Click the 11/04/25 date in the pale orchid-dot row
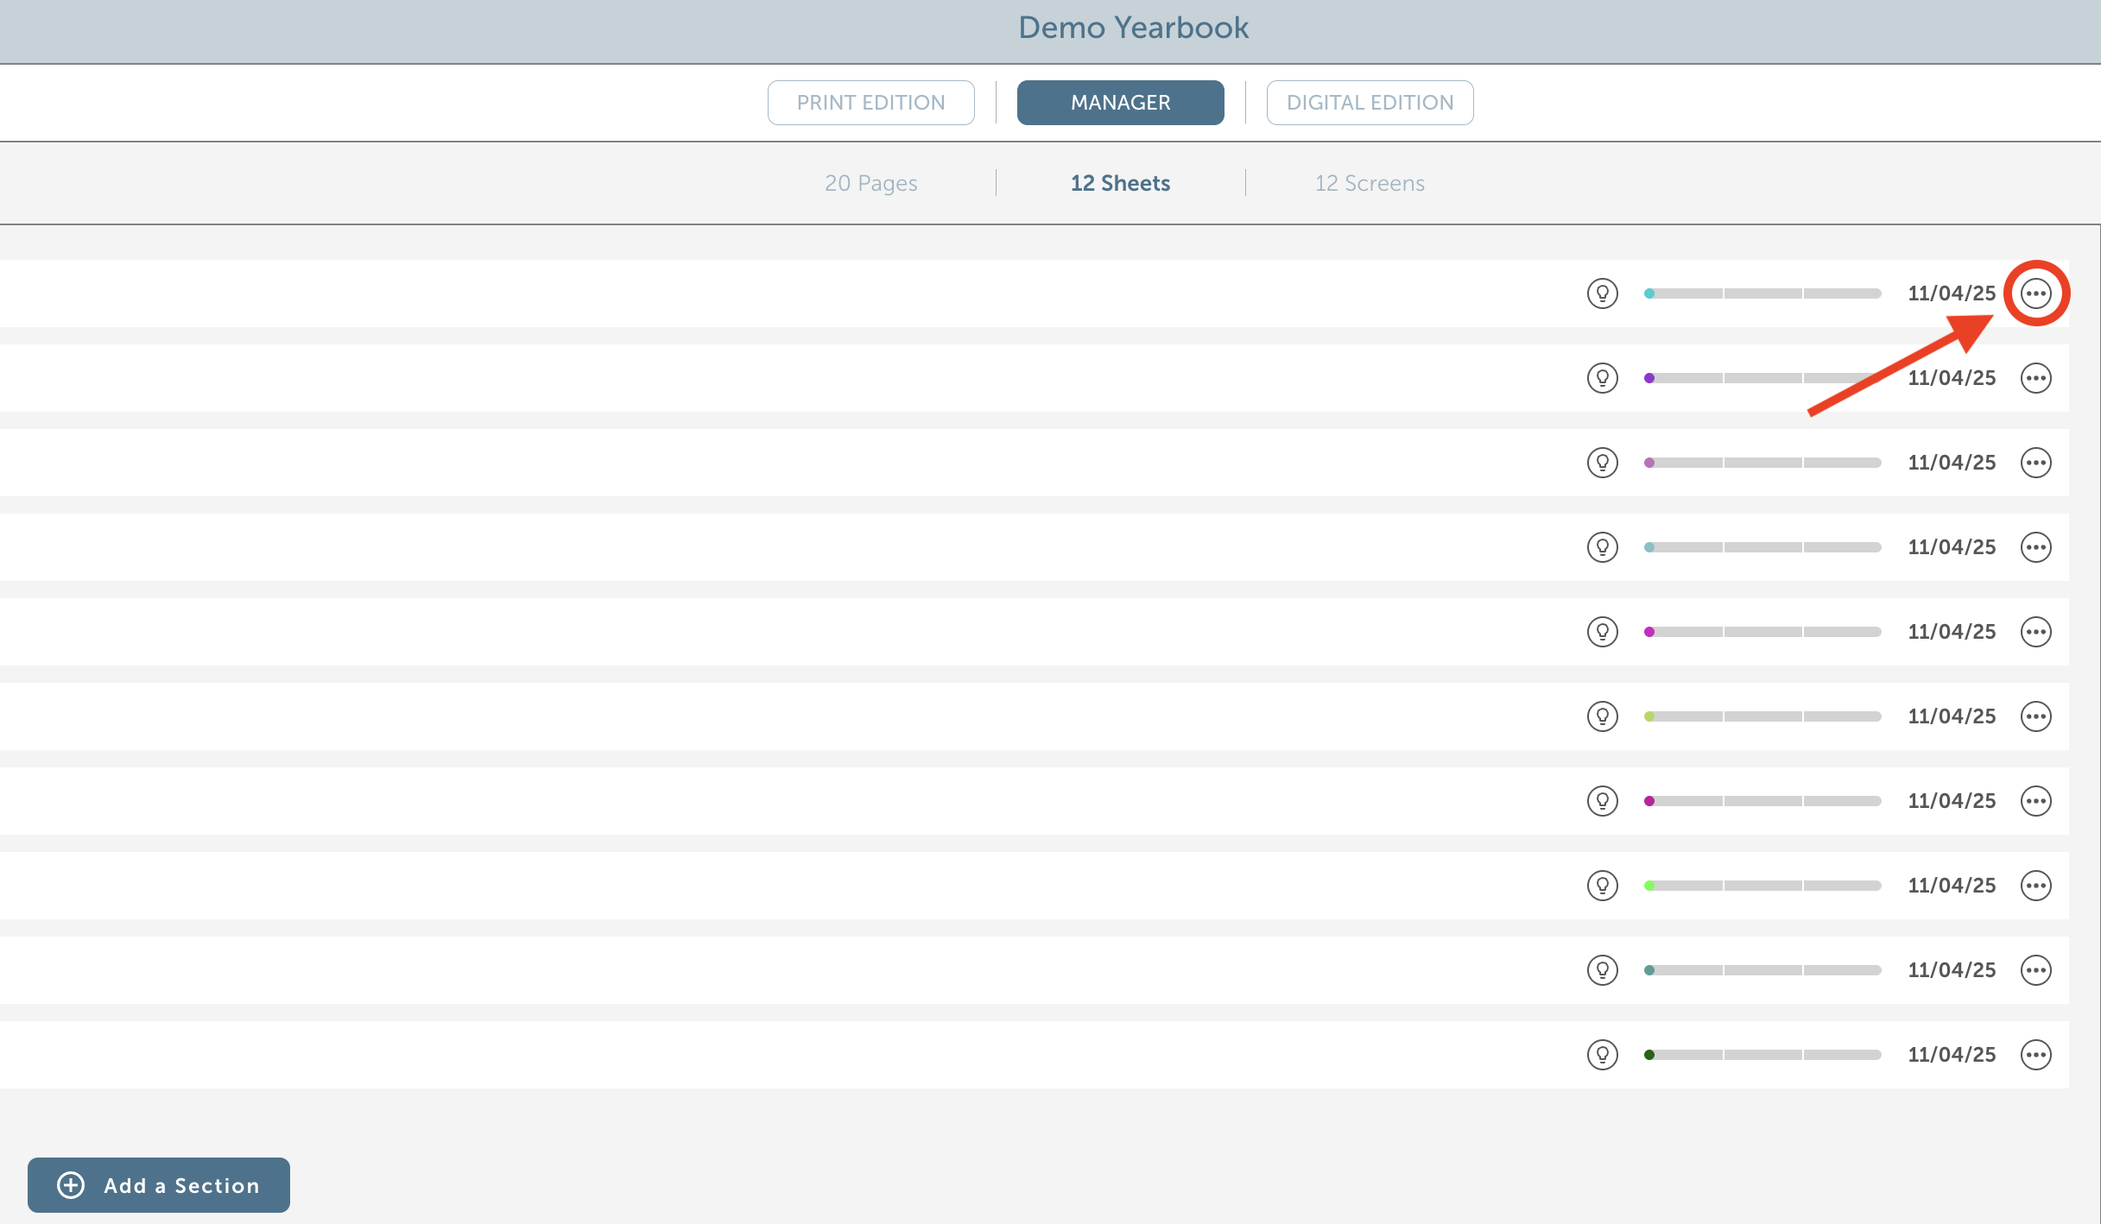Image resolution: width=2101 pixels, height=1224 pixels. pyautogui.click(x=1952, y=463)
